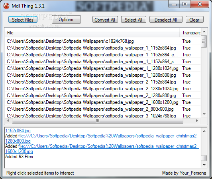Clear the file list with Clear
The width and height of the screenshot is (212, 179).
194,20
